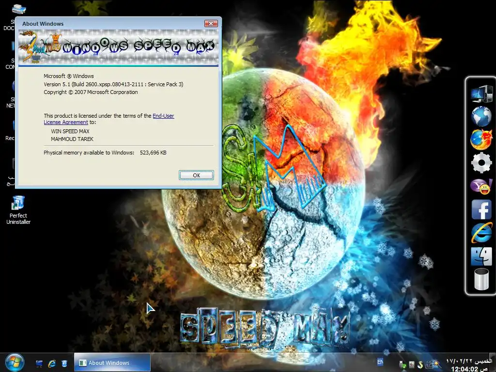
Task: Open the Start menu orb
Action: 14,362
